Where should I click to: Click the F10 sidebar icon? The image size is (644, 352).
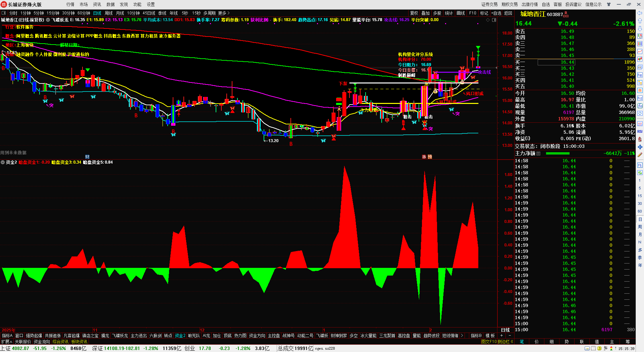(640, 75)
